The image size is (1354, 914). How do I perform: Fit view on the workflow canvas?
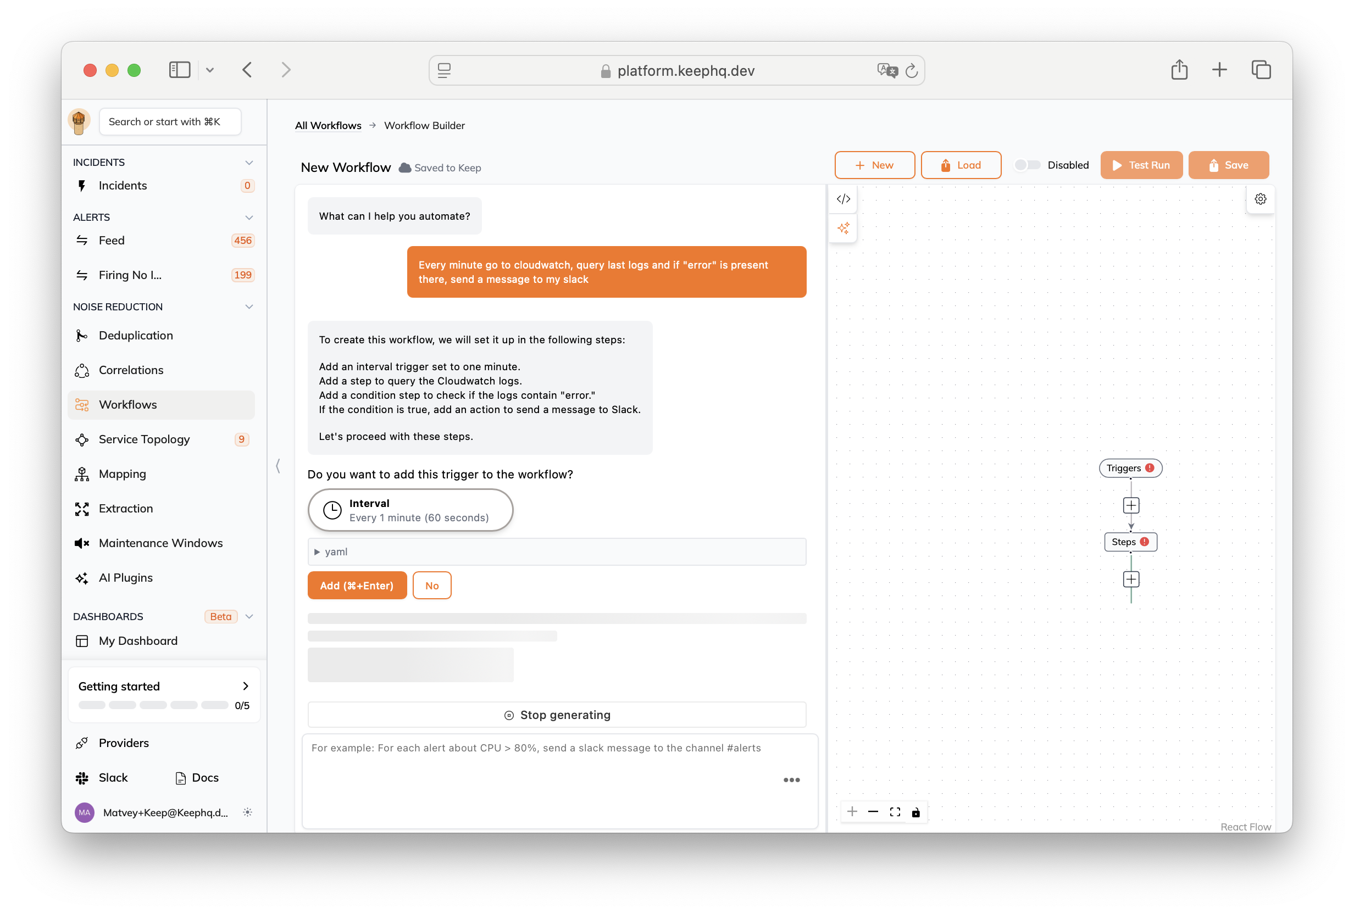pyautogui.click(x=894, y=811)
